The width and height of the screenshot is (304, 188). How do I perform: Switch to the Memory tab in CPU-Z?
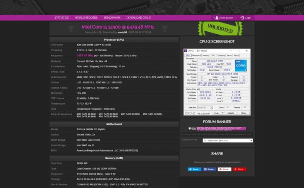click(205, 55)
